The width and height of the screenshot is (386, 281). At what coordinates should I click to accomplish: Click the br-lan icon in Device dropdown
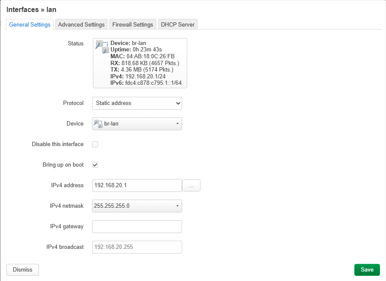(x=98, y=124)
